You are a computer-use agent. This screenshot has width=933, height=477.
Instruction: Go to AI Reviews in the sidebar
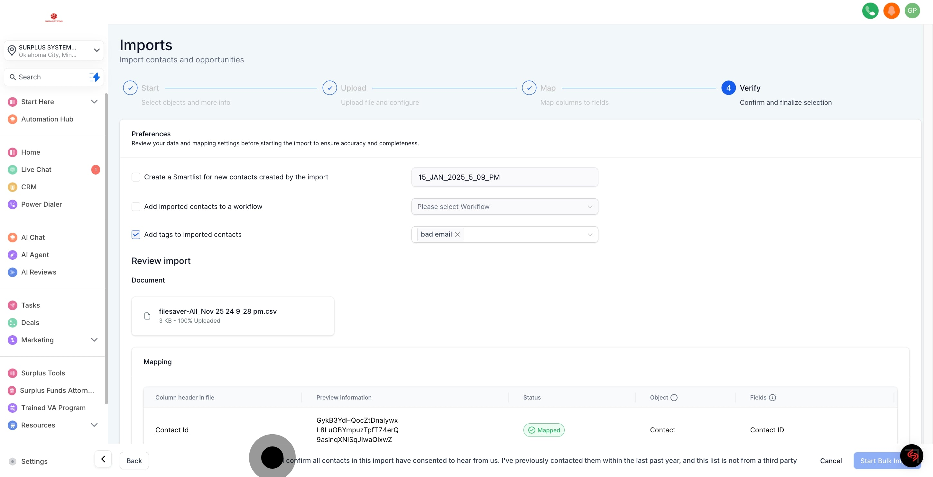pyautogui.click(x=38, y=272)
